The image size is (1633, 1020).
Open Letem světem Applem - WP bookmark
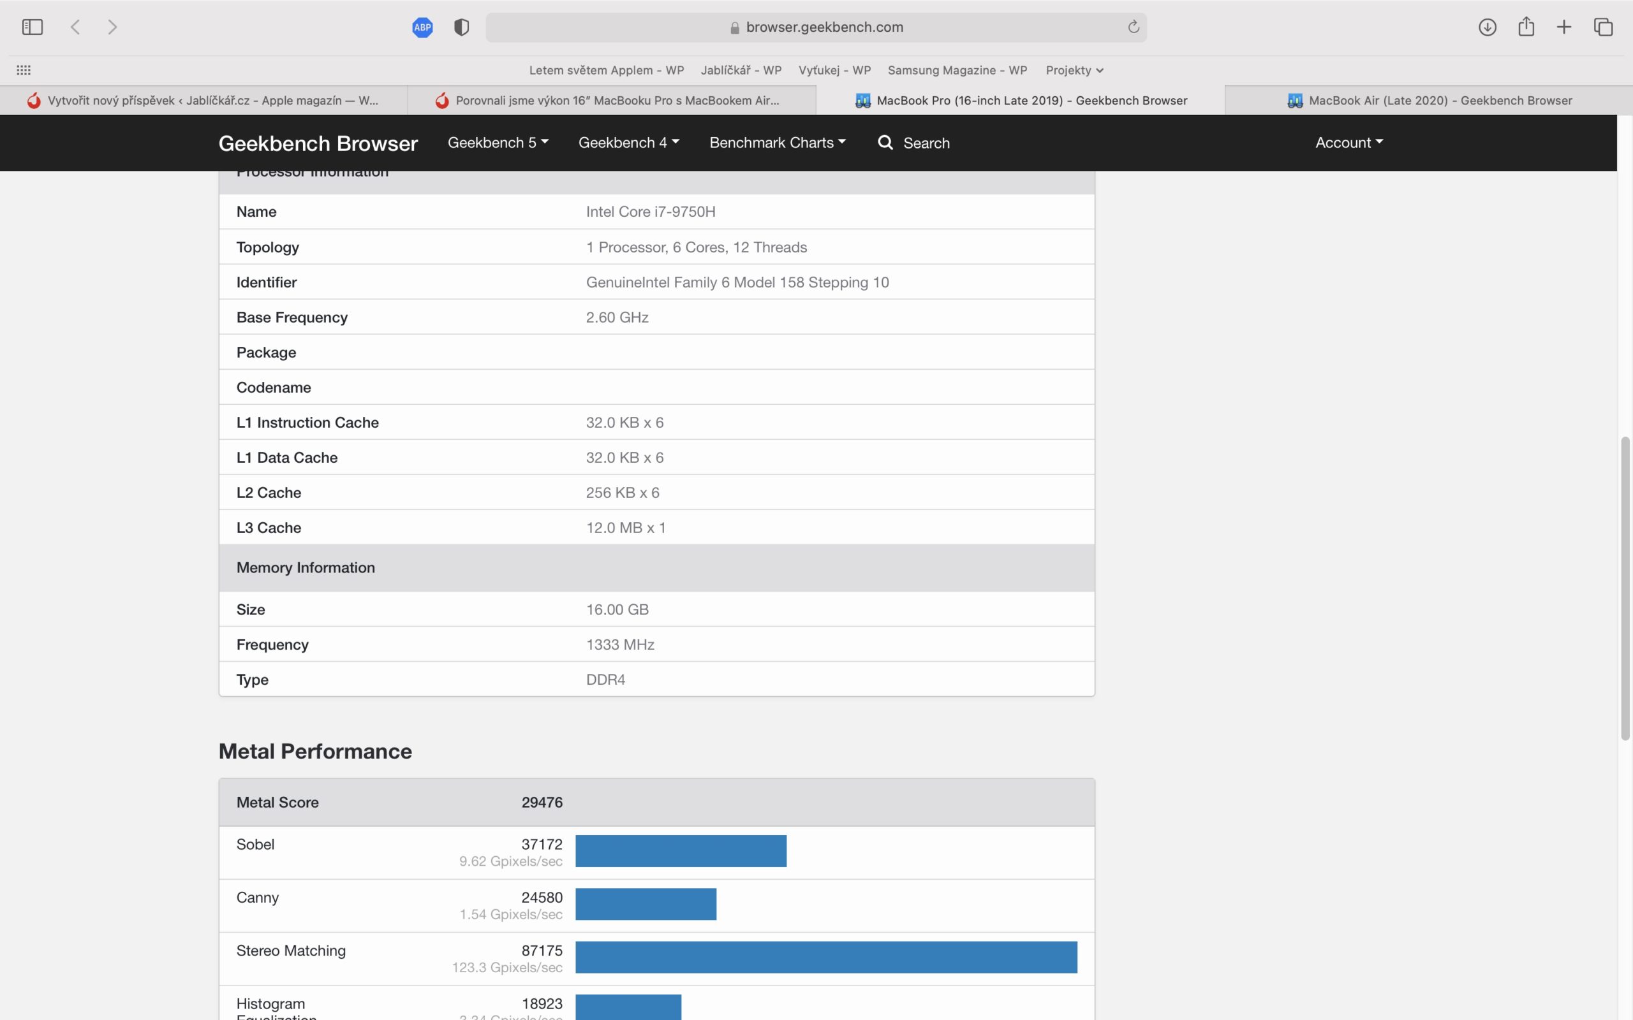(x=607, y=70)
